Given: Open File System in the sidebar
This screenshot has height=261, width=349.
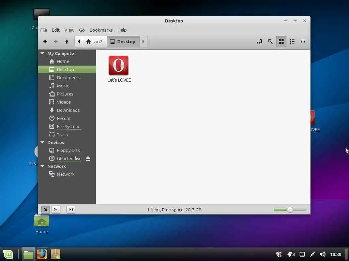Looking at the screenshot, I should 67,126.
